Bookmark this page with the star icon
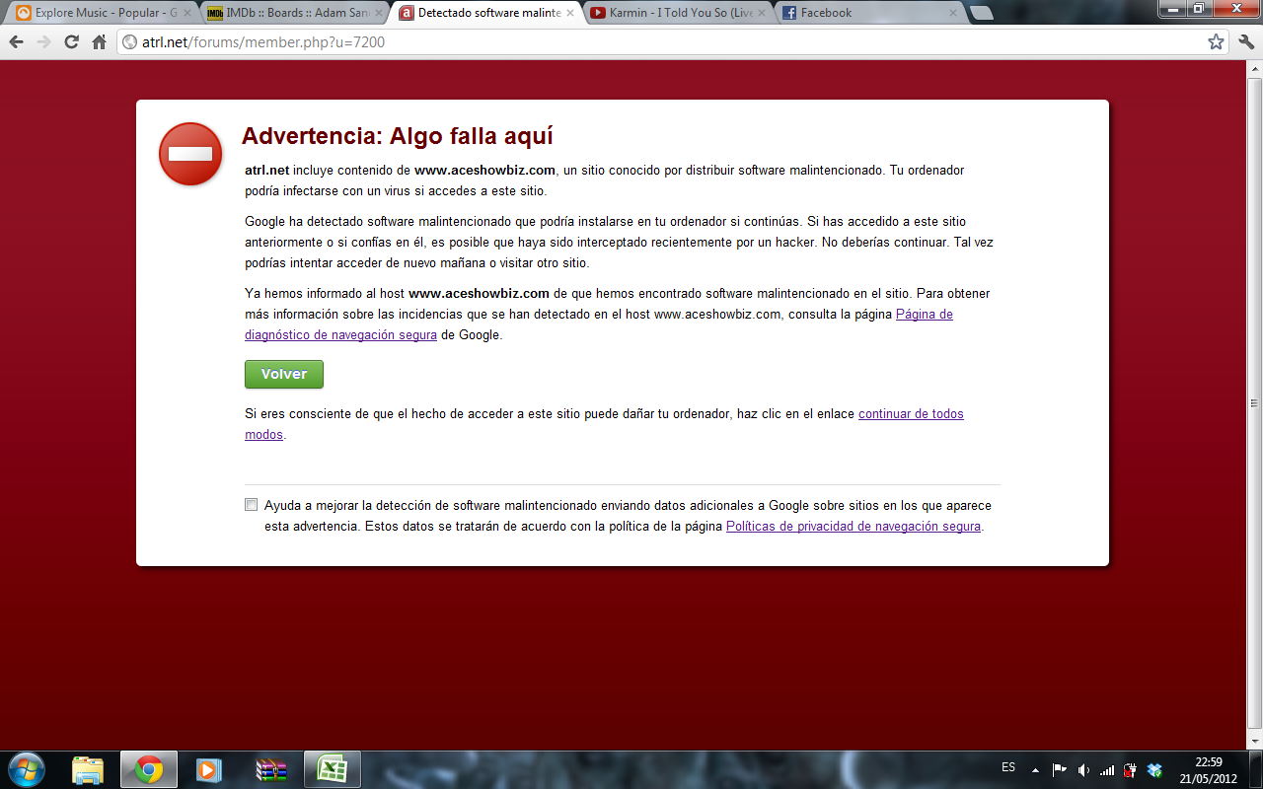This screenshot has height=789, width=1263. pos(1216,42)
